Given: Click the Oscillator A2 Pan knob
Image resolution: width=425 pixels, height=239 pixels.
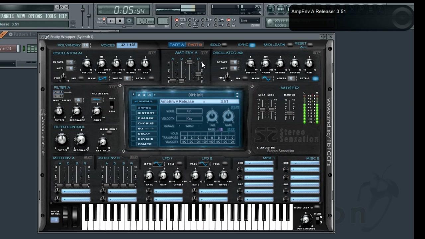Looking at the screenshot, I should (309, 64).
